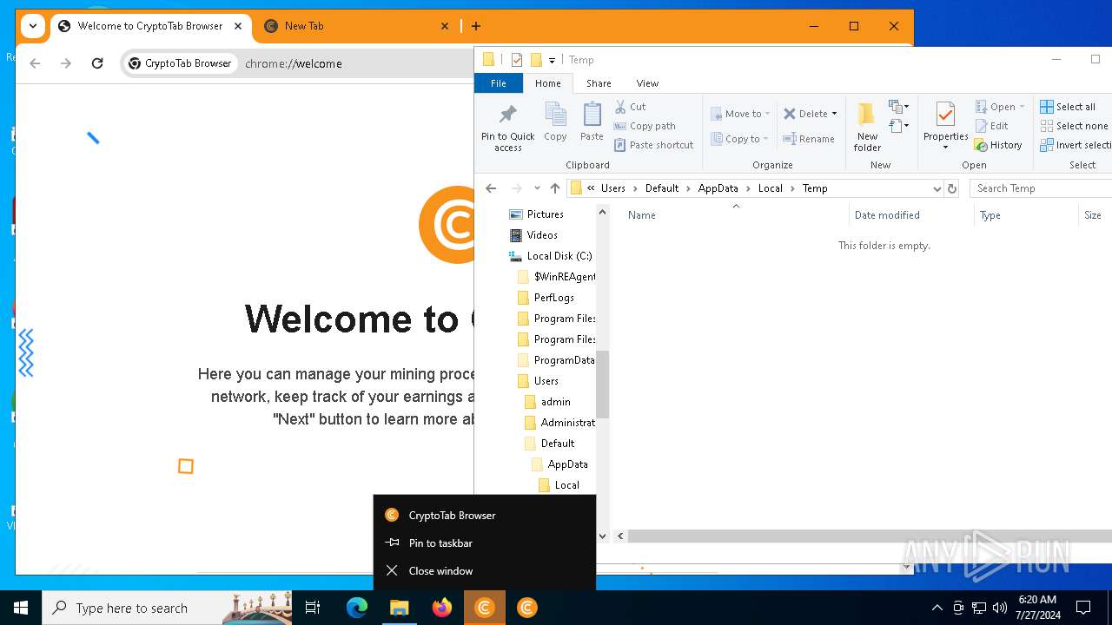Open the notification center icon

1083,608
